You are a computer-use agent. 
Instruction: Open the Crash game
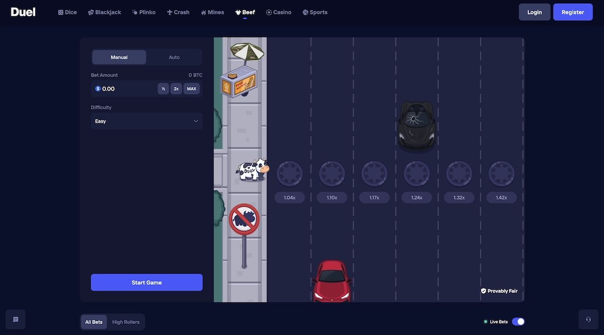pyautogui.click(x=178, y=12)
